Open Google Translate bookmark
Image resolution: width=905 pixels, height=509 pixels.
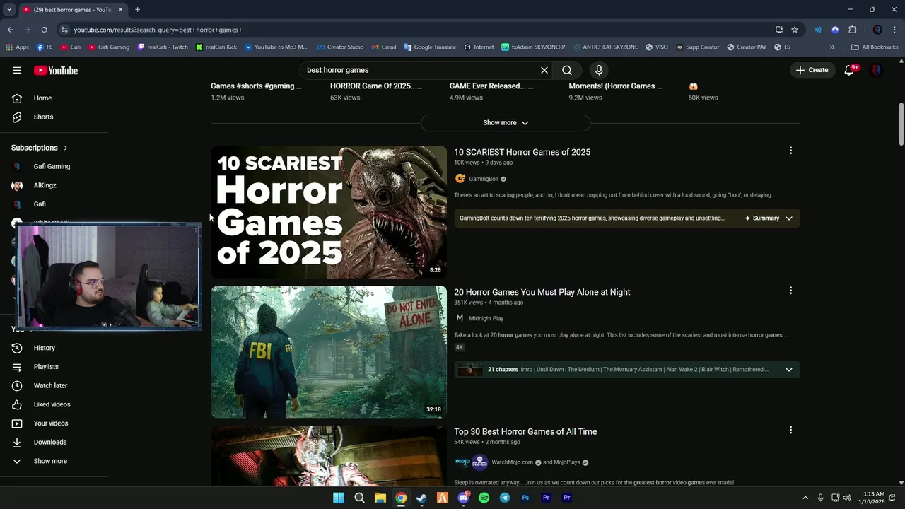(x=430, y=47)
